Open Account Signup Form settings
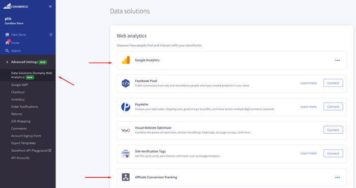356x188 pixels. [x=26, y=136]
